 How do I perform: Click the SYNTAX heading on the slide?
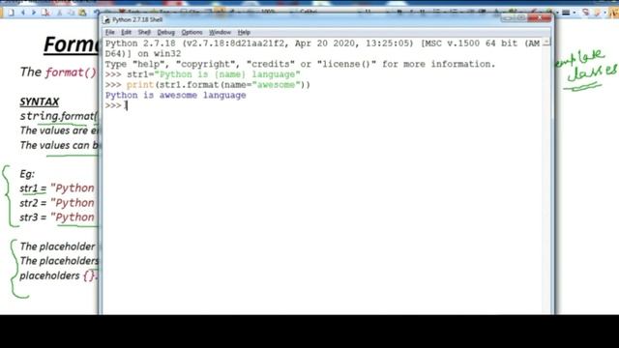(40, 101)
